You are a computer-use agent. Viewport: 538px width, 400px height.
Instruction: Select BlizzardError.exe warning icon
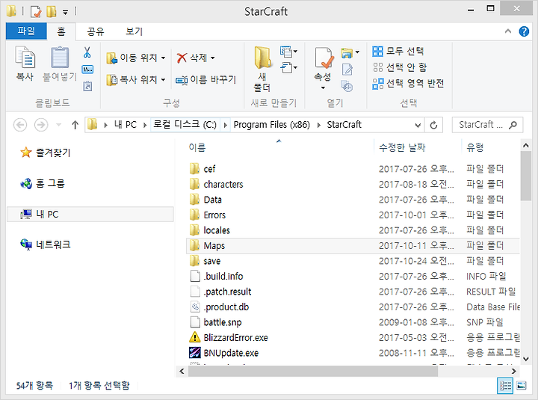pyautogui.click(x=194, y=337)
